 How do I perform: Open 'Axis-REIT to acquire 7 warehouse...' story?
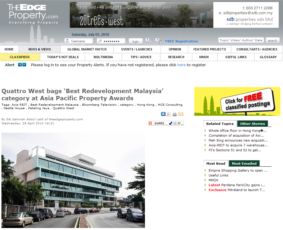(x=238, y=145)
